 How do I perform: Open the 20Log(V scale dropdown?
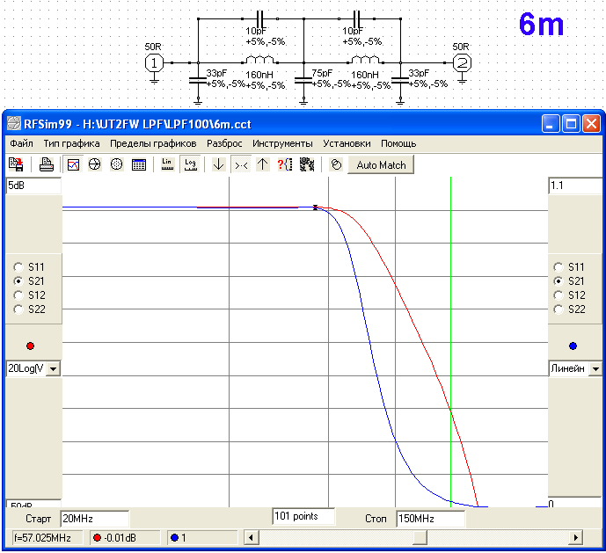tap(54, 368)
